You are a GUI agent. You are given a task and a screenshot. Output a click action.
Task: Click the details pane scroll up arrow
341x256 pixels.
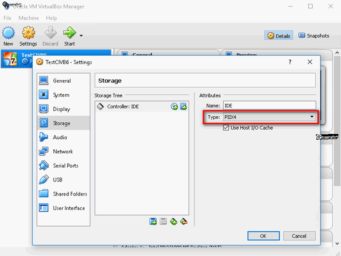337,53
